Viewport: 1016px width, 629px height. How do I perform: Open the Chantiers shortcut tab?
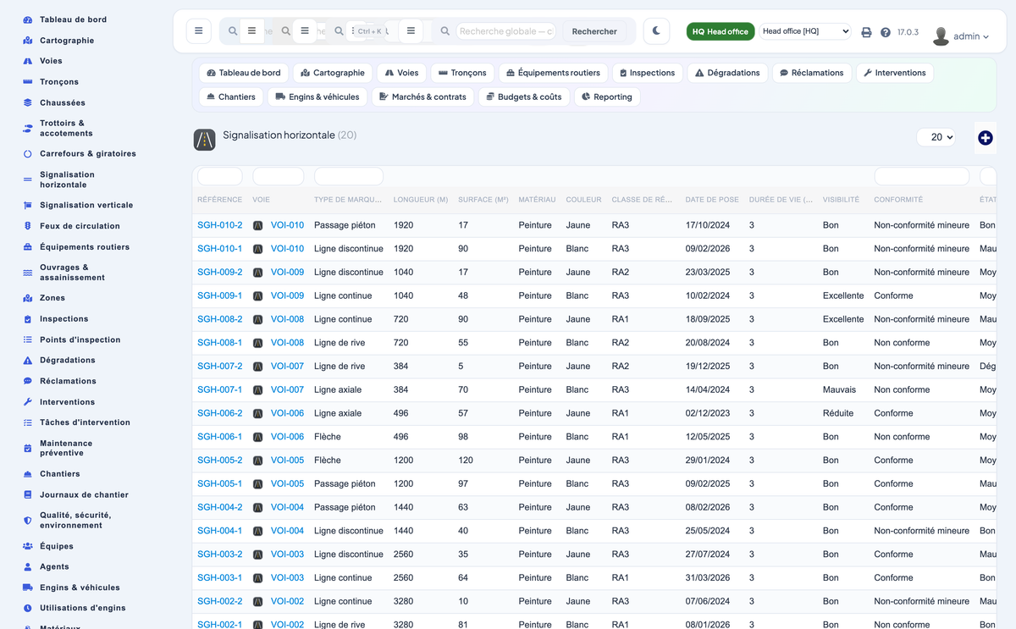tap(231, 97)
